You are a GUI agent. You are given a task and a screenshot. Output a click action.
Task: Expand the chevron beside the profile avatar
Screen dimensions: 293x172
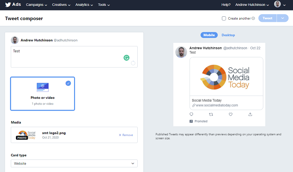point(284,5)
